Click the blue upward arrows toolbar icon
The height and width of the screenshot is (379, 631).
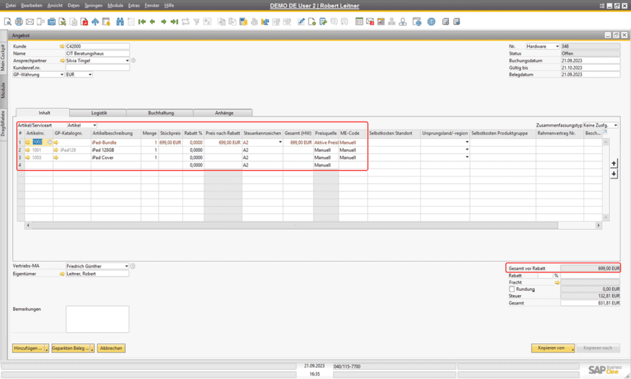[x=96, y=22]
